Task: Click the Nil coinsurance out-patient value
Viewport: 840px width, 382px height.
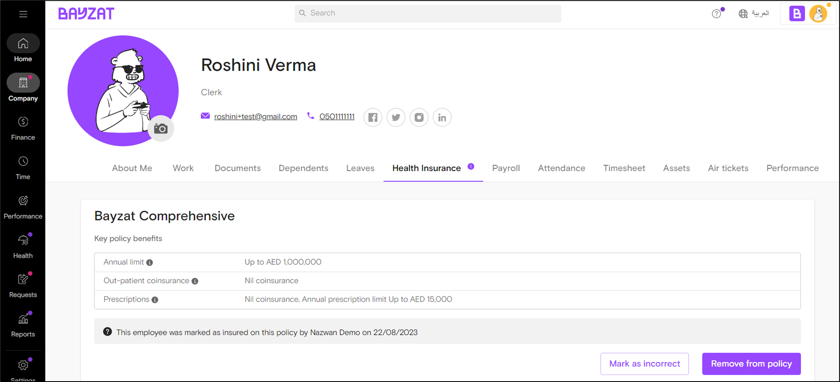Action: coord(272,281)
